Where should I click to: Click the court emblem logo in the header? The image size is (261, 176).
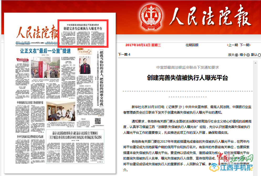[x=151, y=17]
